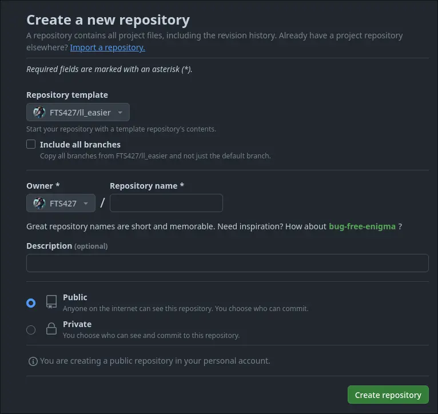Viewport: 438px width, 414px height.
Task: Open the Owner dropdown showing FTS427
Action: coord(61,203)
